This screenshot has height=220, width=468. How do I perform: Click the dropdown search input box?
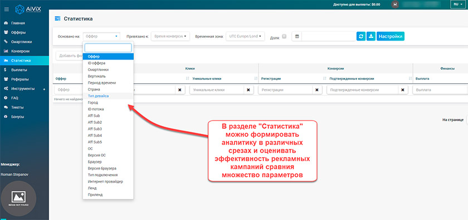pyautogui.click(x=108, y=48)
